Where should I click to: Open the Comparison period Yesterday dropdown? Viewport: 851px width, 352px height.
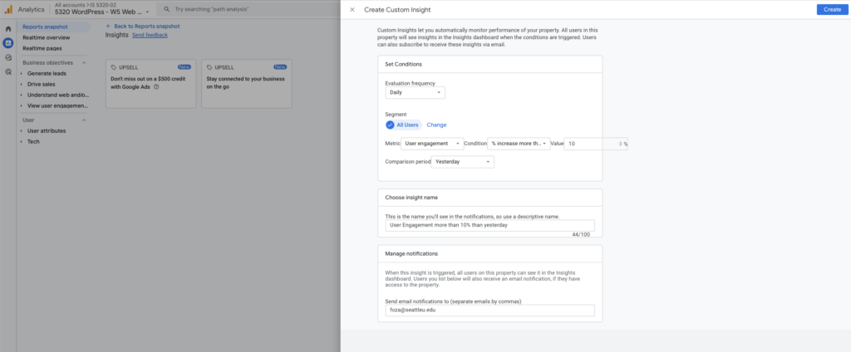coord(463,162)
